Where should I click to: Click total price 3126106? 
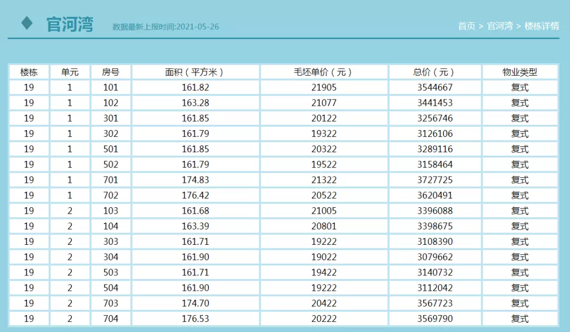point(435,134)
